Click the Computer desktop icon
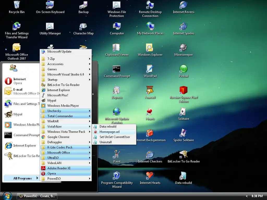The width and height of the screenshot is (267, 200). click(117, 28)
